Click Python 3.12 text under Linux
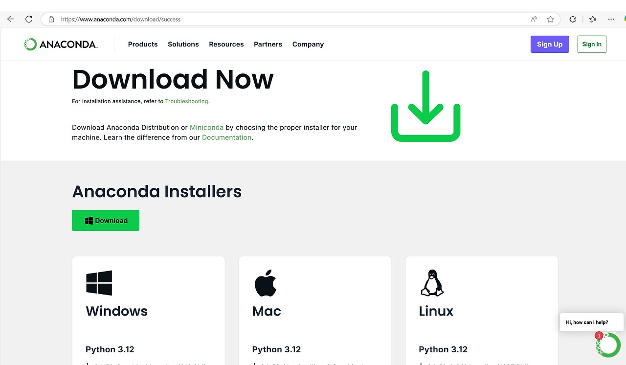The height and width of the screenshot is (365, 626). pyautogui.click(x=443, y=349)
